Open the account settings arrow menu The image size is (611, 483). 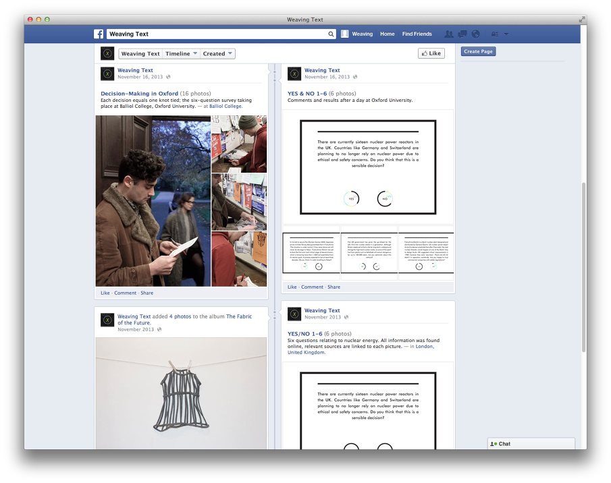pyautogui.click(x=506, y=33)
